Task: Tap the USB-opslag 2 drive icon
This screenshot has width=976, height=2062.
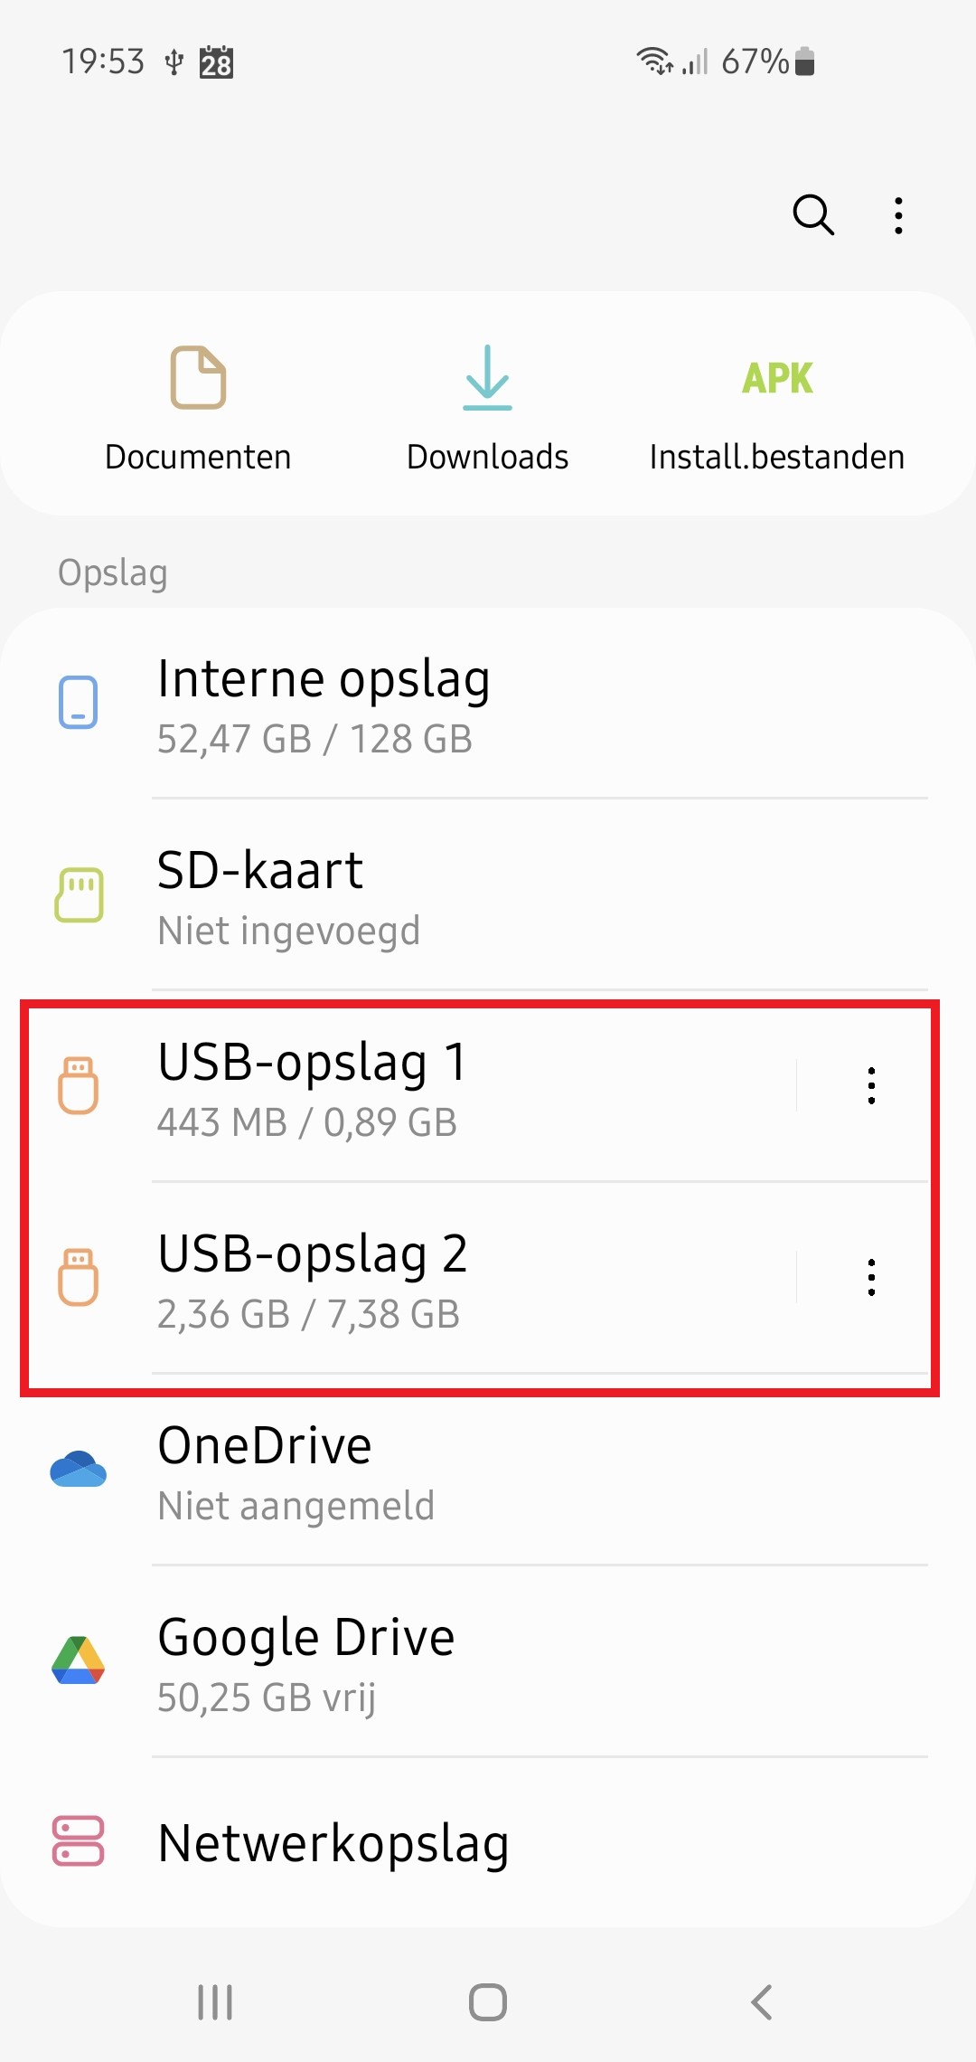Action: coord(79,1277)
